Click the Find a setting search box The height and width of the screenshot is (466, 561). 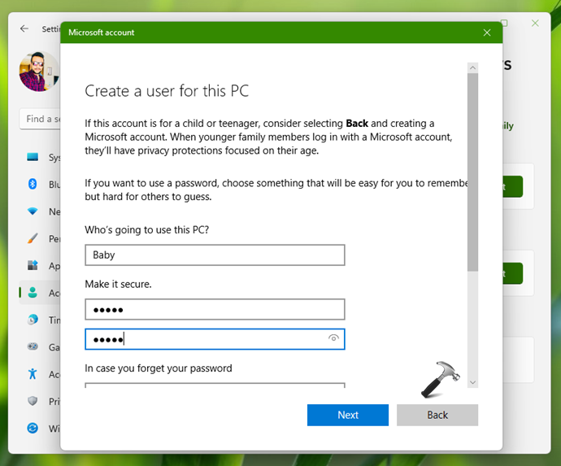click(40, 119)
